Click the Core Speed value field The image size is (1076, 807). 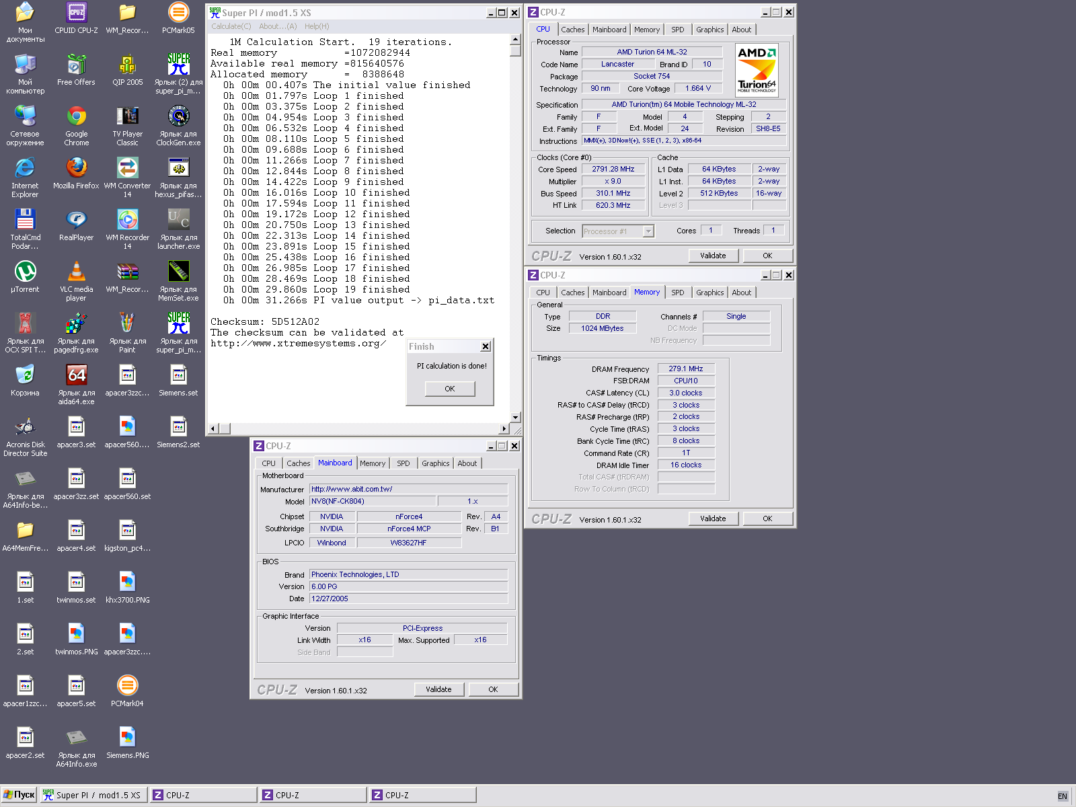point(613,169)
